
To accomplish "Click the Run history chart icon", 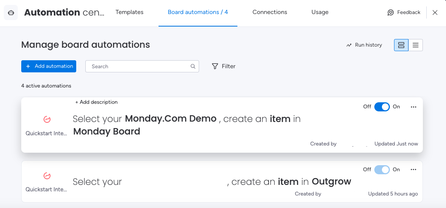I will (x=349, y=45).
